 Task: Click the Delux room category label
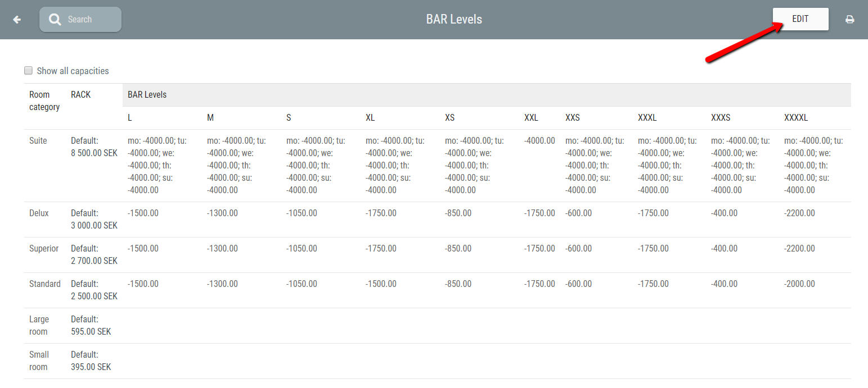tap(37, 213)
